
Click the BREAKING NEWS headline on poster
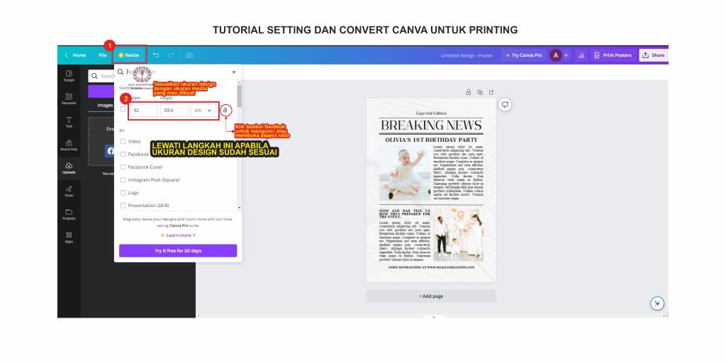(431, 125)
